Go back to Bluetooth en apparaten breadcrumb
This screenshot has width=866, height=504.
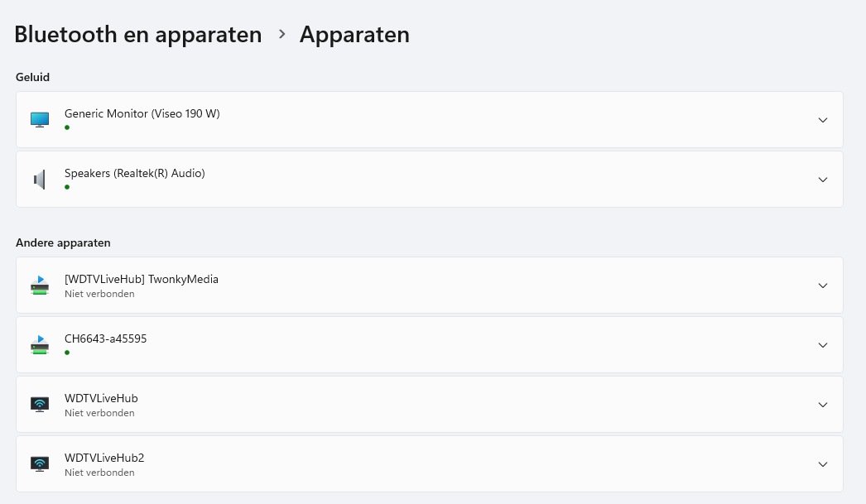pos(138,35)
